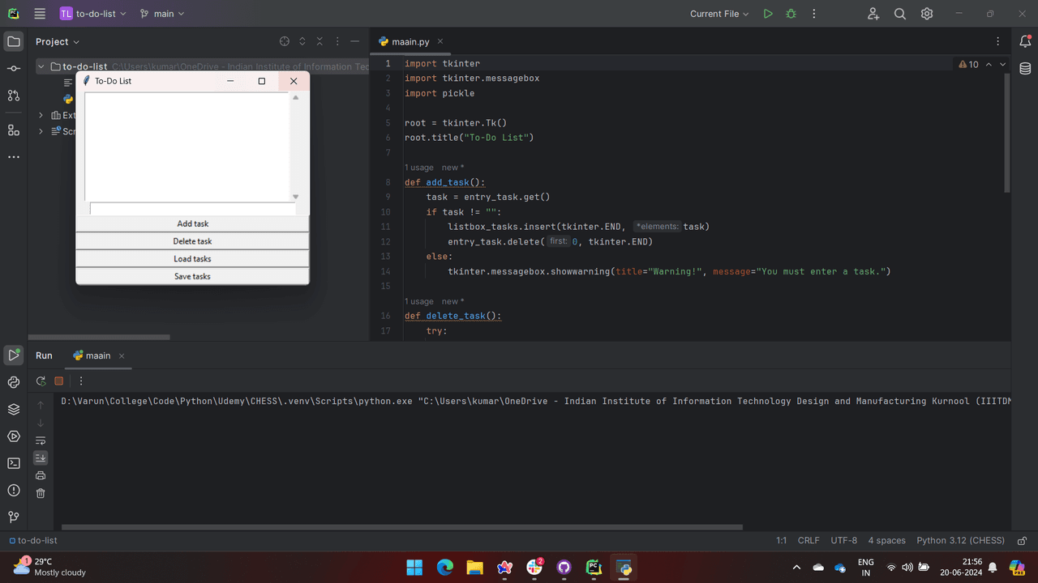The height and width of the screenshot is (583, 1038).
Task: Click the task entry field in To-Do List
Action: tap(192, 209)
